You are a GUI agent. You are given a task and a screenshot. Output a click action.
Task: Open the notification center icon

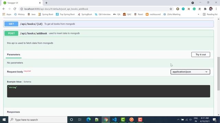(x=214, y=120)
